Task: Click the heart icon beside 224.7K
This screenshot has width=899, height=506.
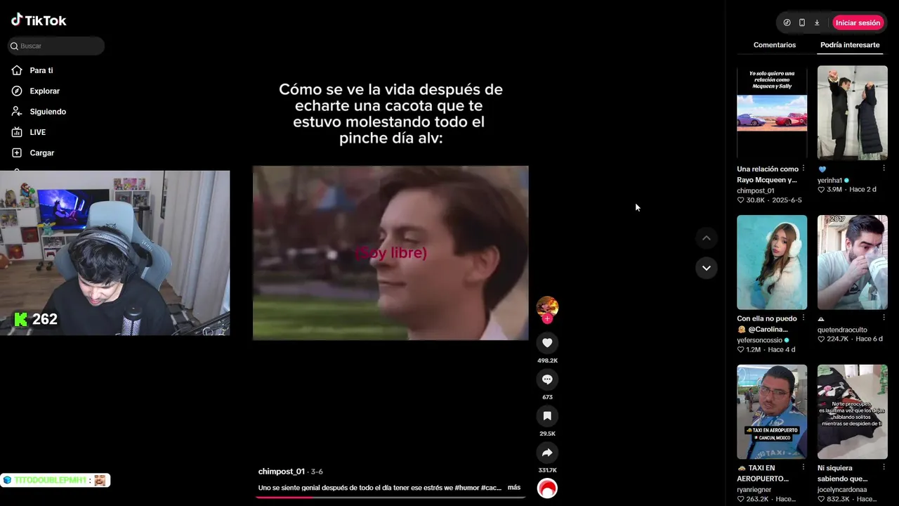Action: pyautogui.click(x=821, y=339)
